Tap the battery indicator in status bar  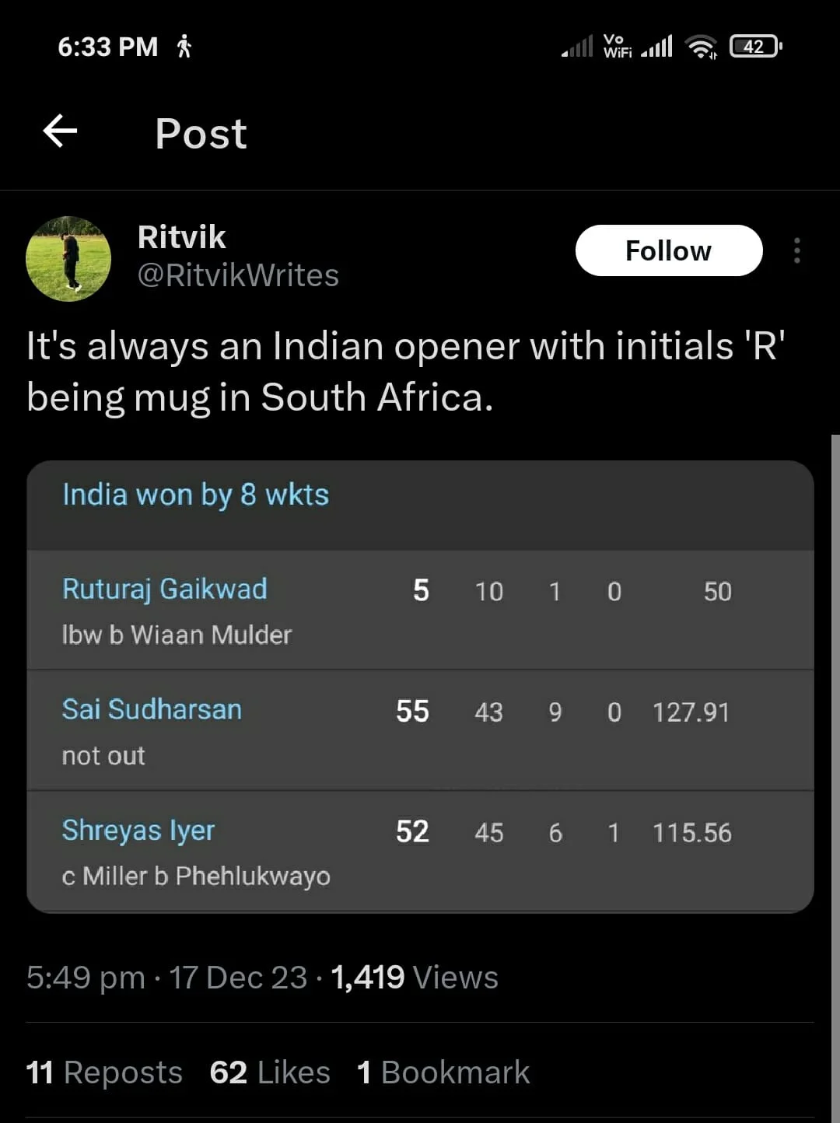click(x=755, y=47)
